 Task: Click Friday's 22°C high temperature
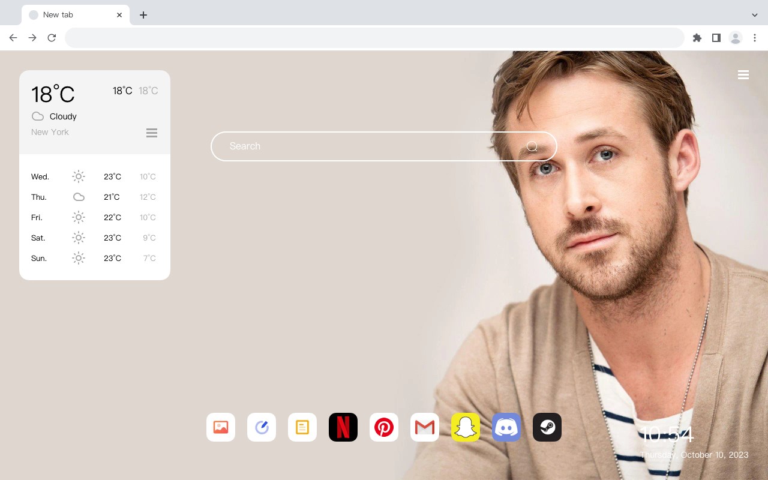click(x=112, y=217)
